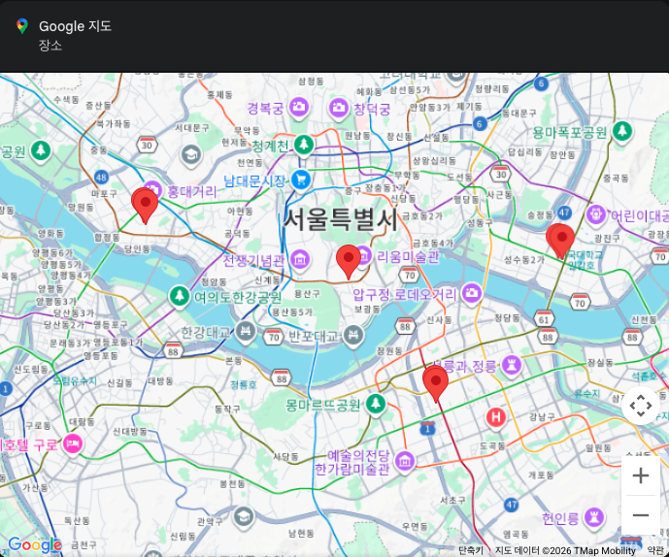Click the 서초구 district label
The height and width of the screenshot is (557, 669).
[x=453, y=500]
